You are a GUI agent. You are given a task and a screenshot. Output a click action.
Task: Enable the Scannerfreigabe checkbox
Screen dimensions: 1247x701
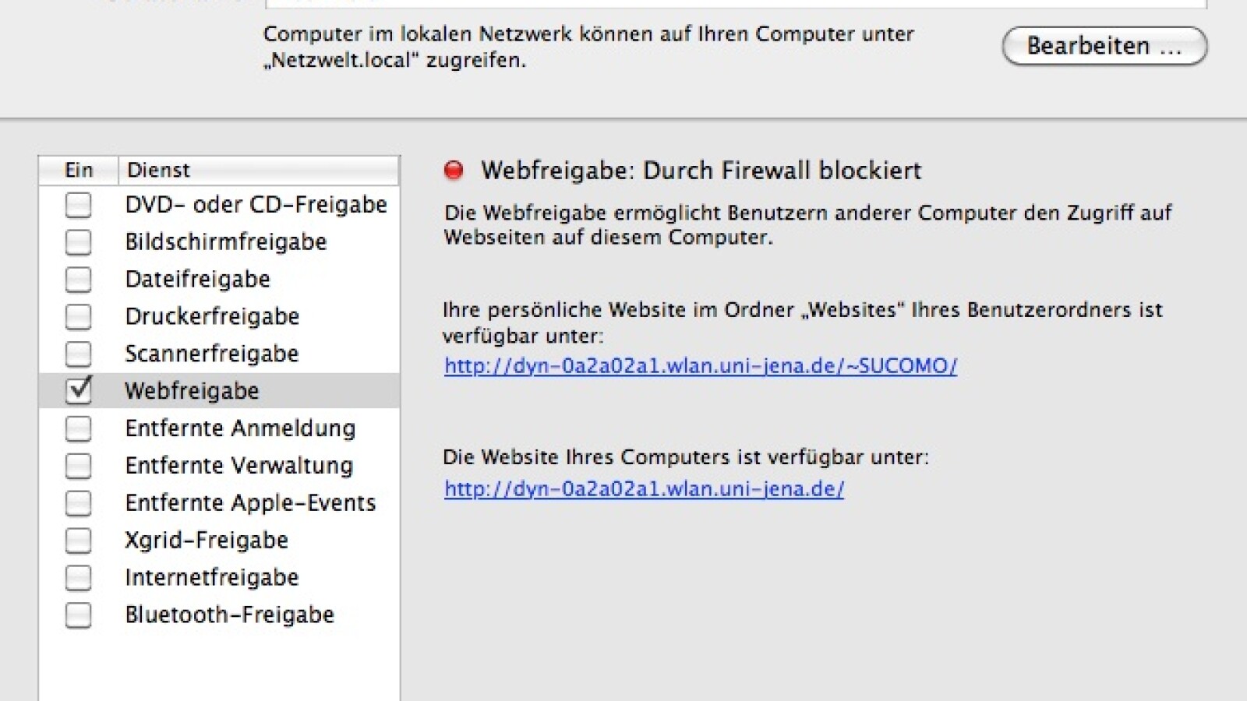tap(78, 354)
